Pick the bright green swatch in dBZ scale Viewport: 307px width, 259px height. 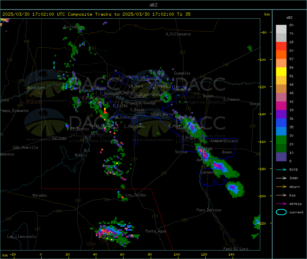tap(281, 140)
